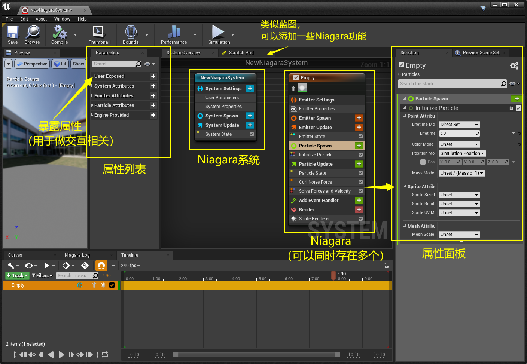Toggle the Emitter State module checkbox
Image resolution: width=527 pixels, height=364 pixels.
(x=360, y=137)
